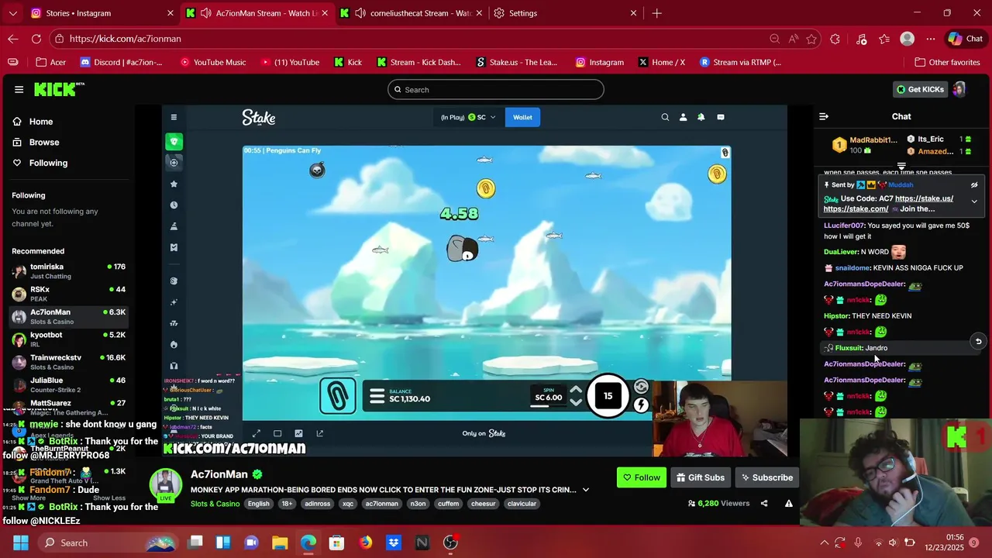Increase spin bet arrow up
Image resolution: width=992 pixels, height=558 pixels.
[x=576, y=390]
